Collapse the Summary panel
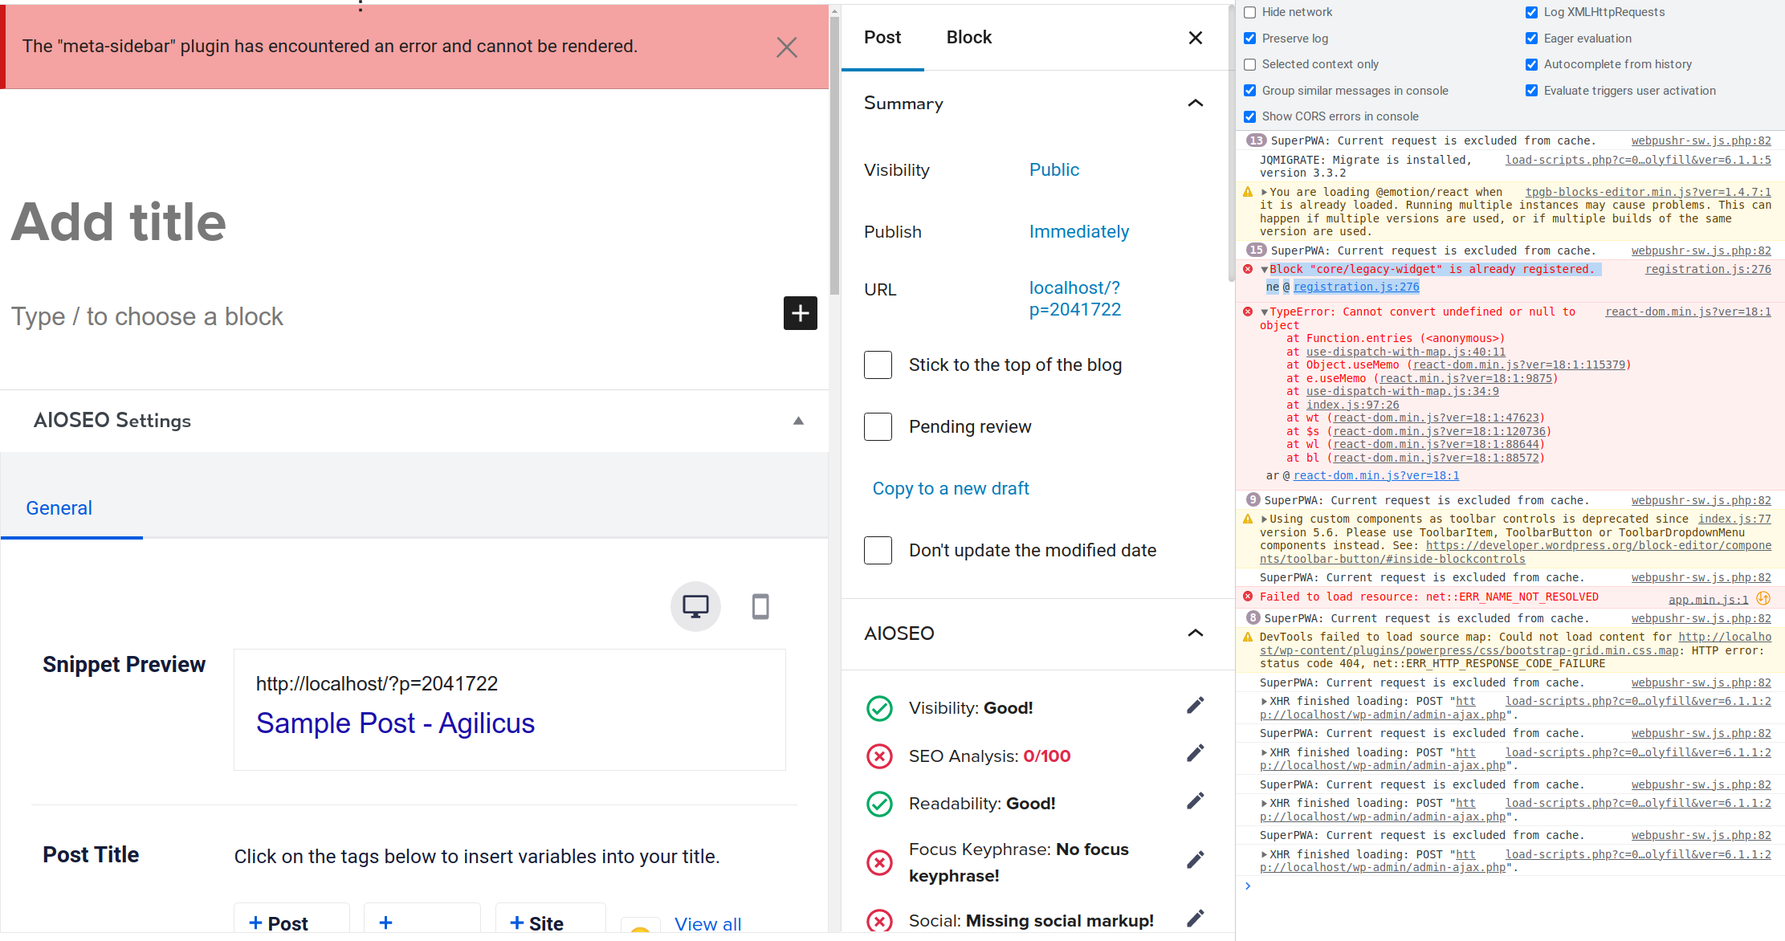1785x941 pixels. coord(1196,103)
